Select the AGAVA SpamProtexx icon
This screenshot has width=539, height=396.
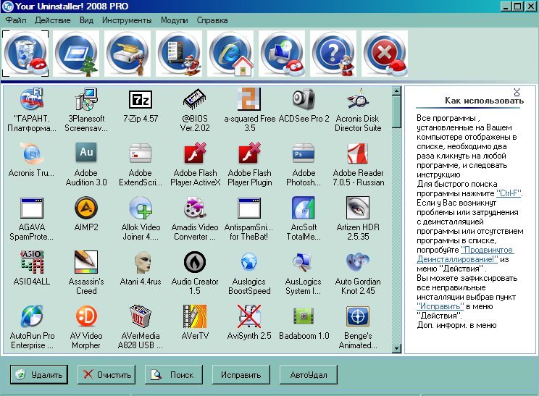[32, 208]
